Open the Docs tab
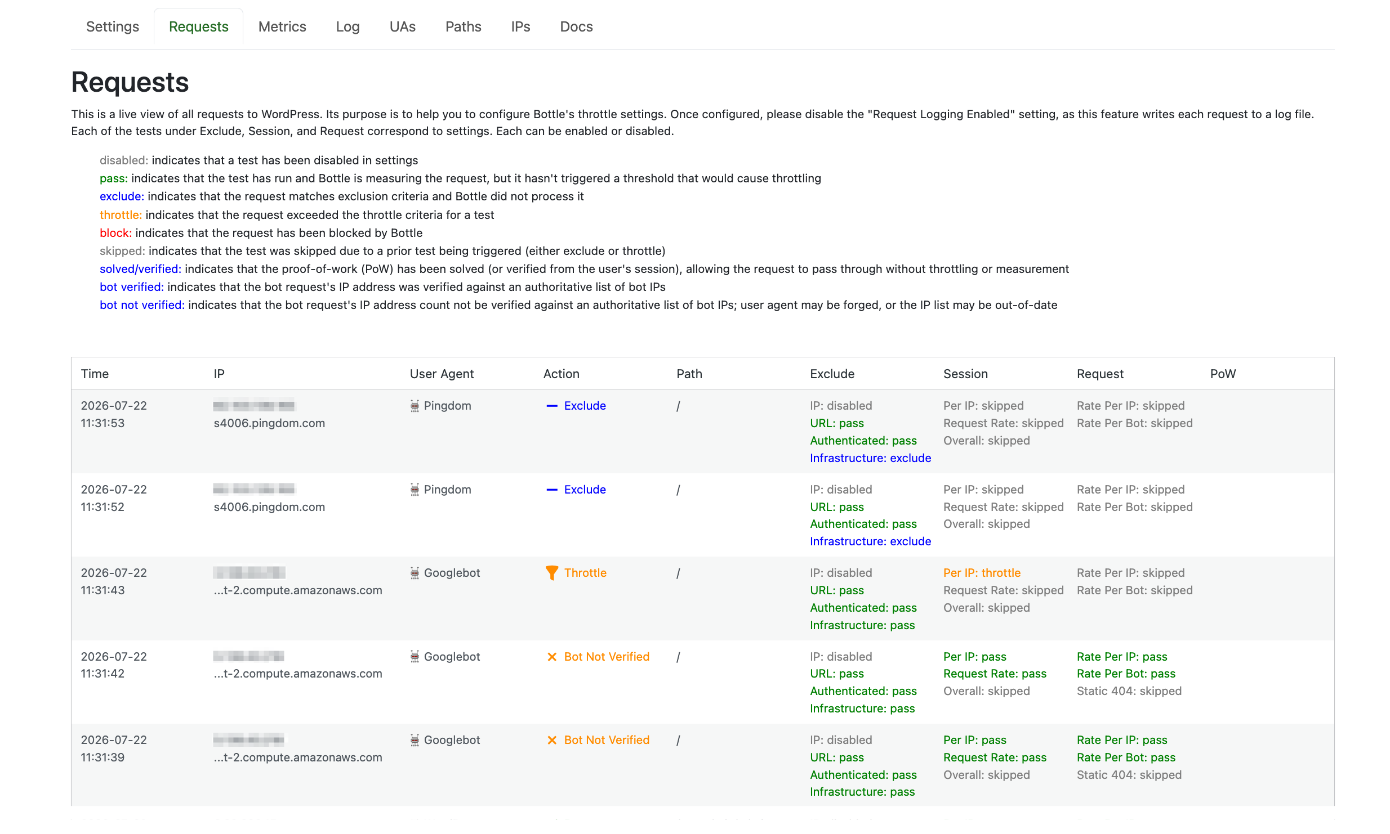 point(576,26)
